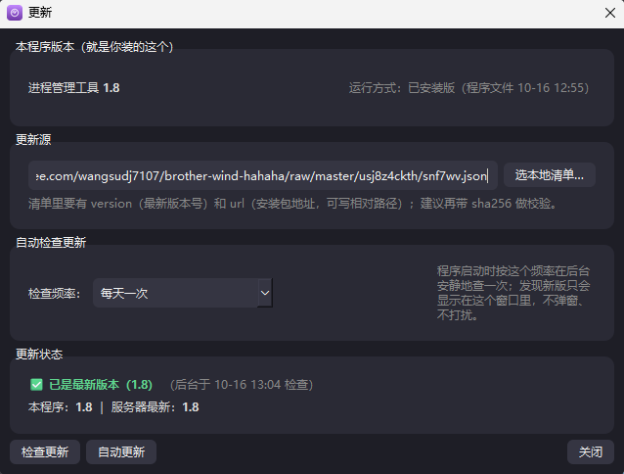Click the 检查频率: label
Image resolution: width=624 pixels, height=474 pixels.
pos(55,294)
